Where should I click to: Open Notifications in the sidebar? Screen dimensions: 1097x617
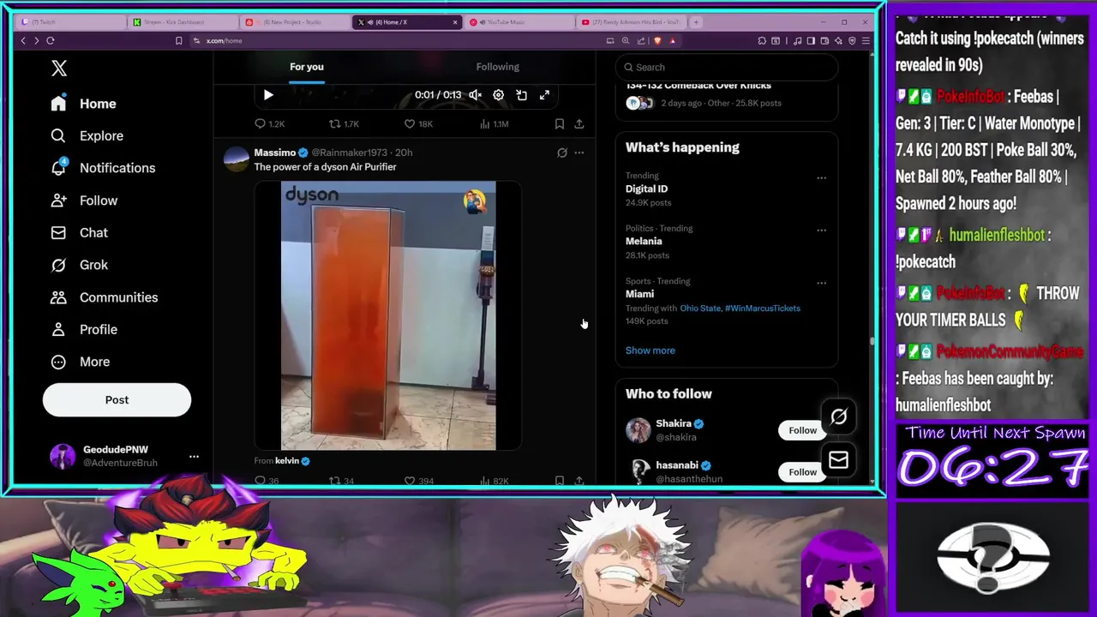coord(103,168)
